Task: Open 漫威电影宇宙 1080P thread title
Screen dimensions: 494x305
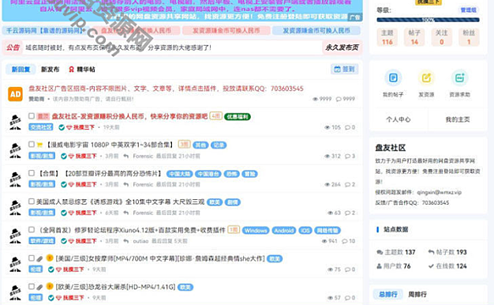Action: pyautogui.click(x=110, y=145)
